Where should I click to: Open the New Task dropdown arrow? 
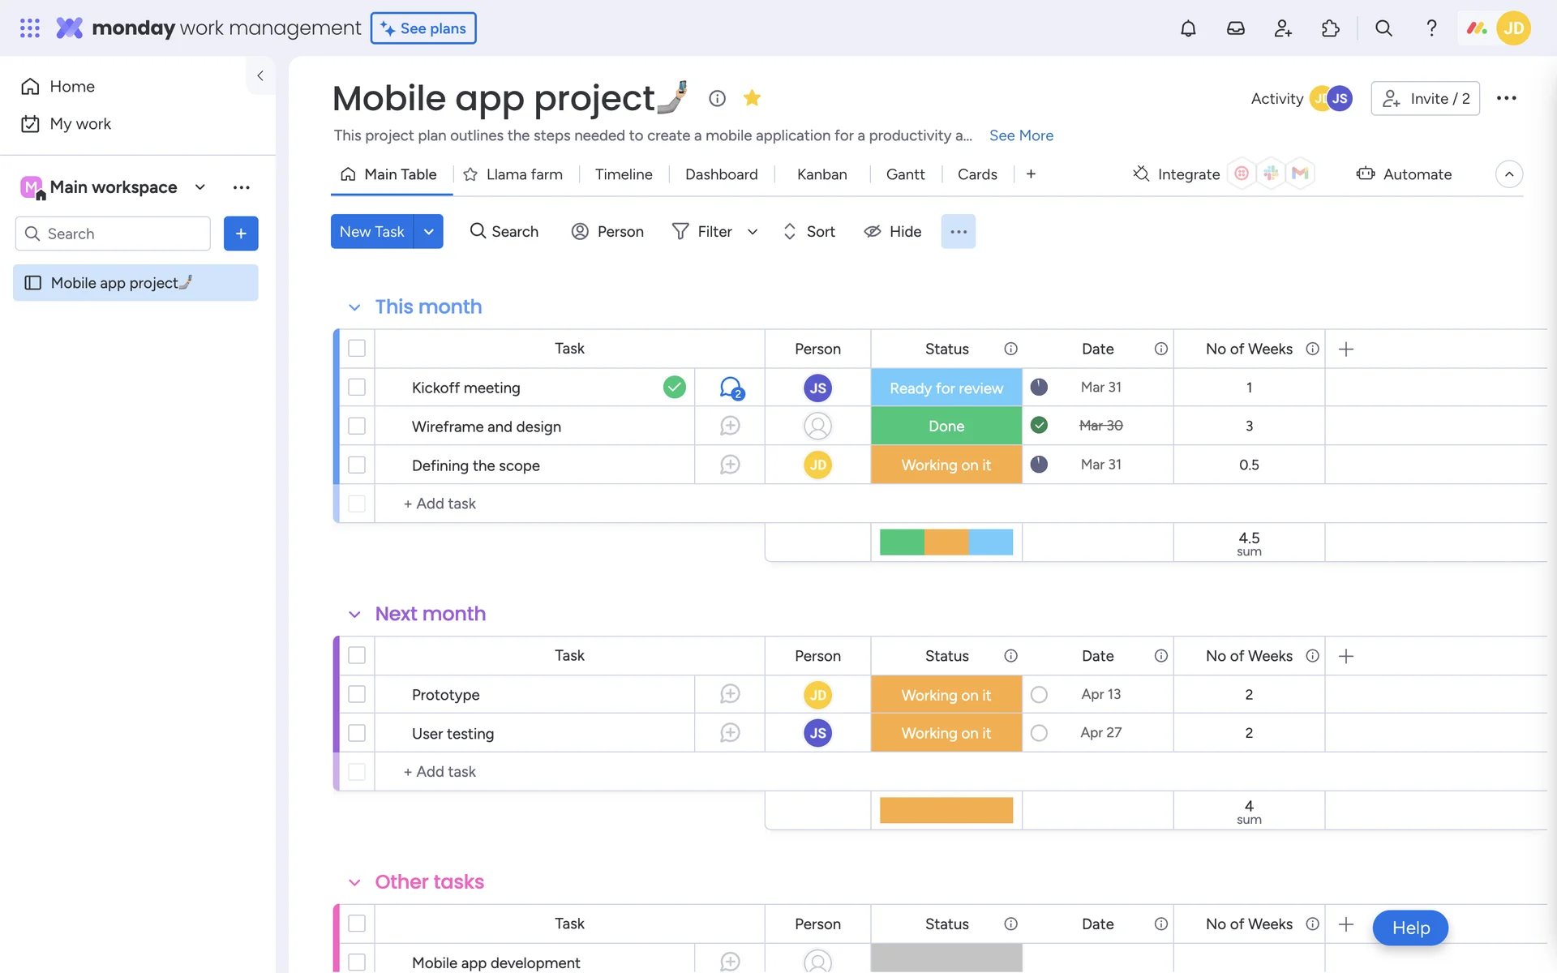tap(428, 232)
